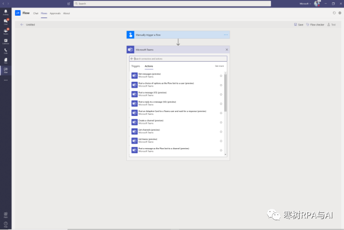Screen dimensions: 344x230
Task: Open the Activity bell in the sidebar
Action: 6,12
